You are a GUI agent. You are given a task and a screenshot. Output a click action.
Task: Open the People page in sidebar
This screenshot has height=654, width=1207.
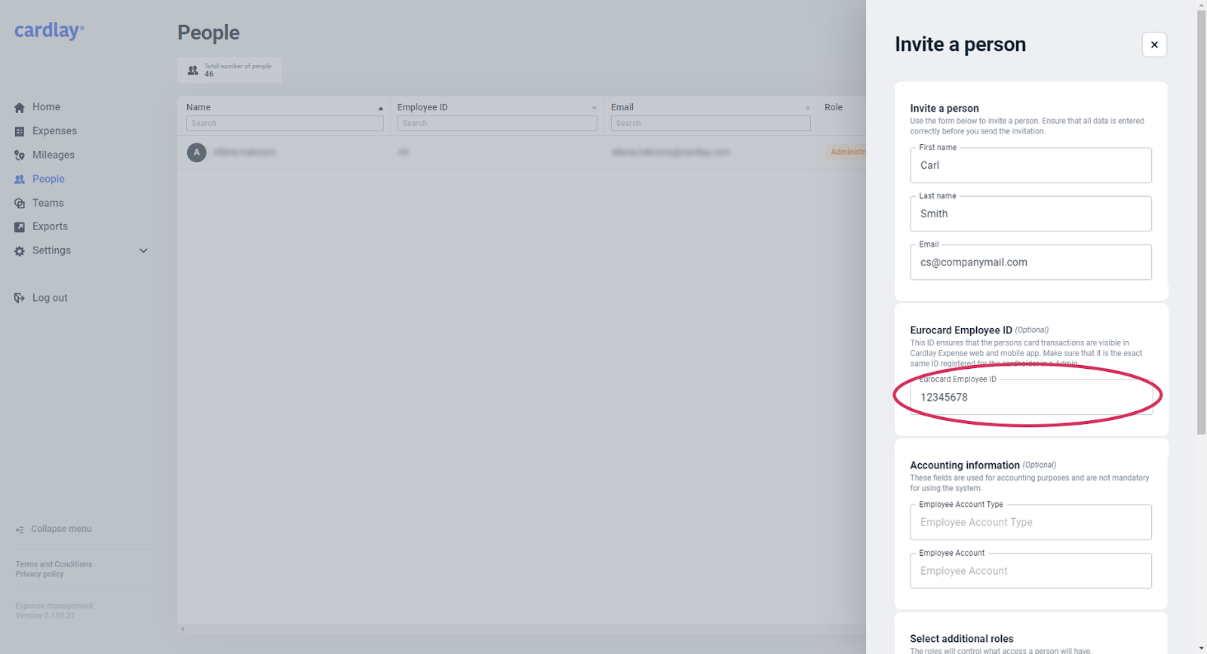tap(48, 179)
